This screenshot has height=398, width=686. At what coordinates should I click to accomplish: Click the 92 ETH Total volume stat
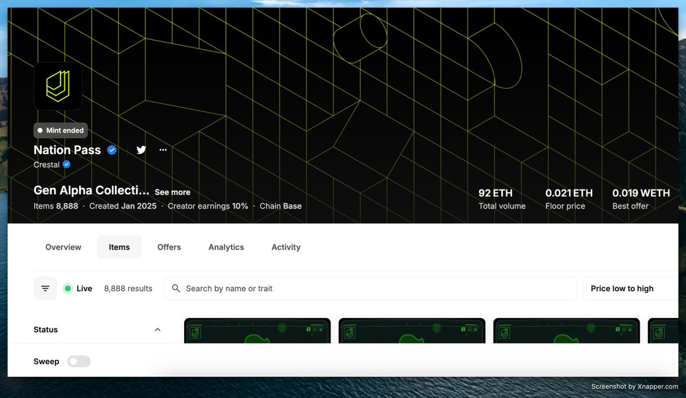502,199
